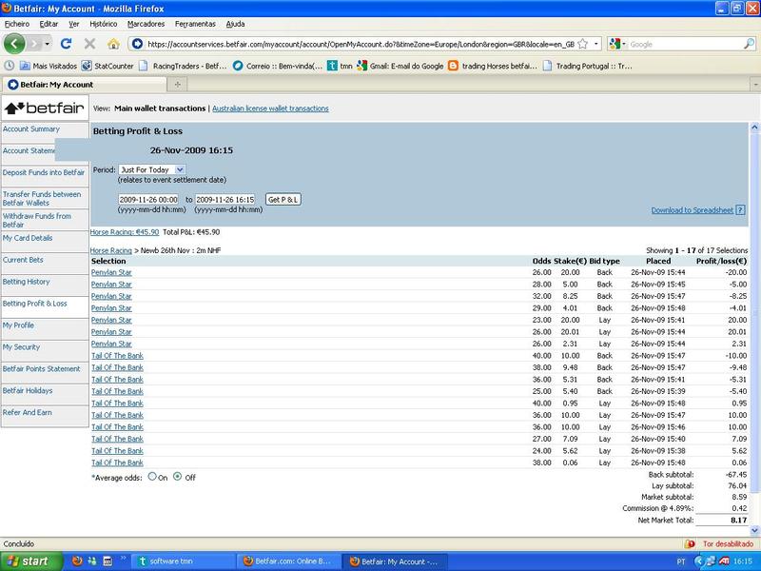Open the Marcadores menu

tap(146, 24)
